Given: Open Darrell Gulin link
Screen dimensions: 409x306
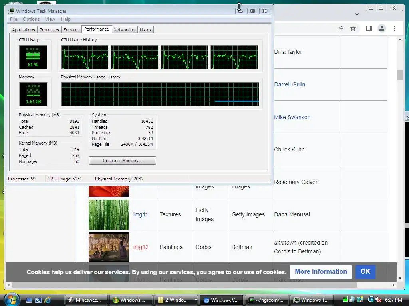Looking at the screenshot, I should [290, 84].
